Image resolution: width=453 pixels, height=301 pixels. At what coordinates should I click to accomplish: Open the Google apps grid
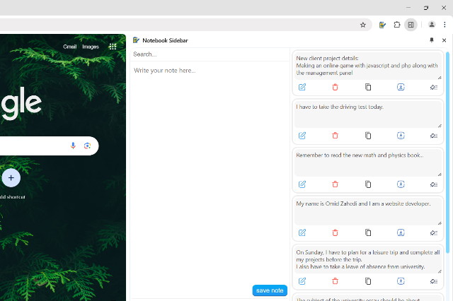[x=113, y=47]
